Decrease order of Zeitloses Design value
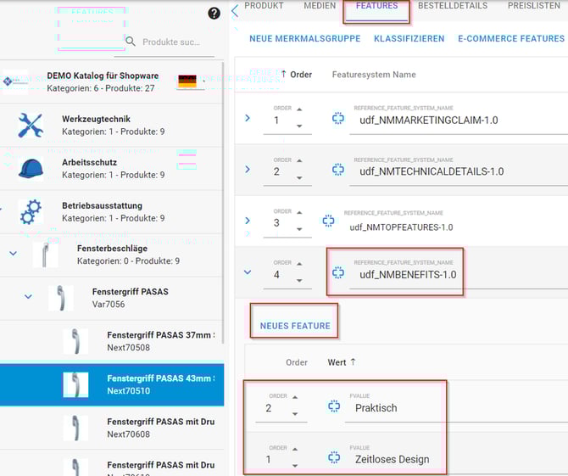The height and width of the screenshot is (476, 568). pyautogui.click(x=295, y=466)
